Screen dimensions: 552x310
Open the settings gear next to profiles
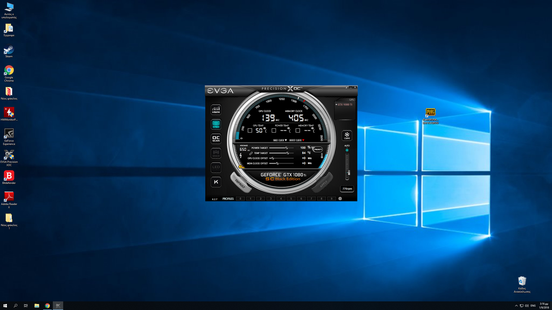[340, 198]
